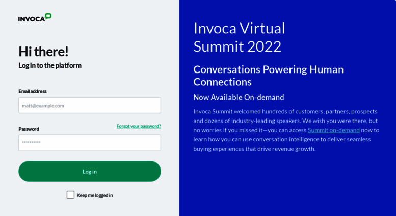Click the Invoca Virtual Summit 2022 title

coord(239,37)
